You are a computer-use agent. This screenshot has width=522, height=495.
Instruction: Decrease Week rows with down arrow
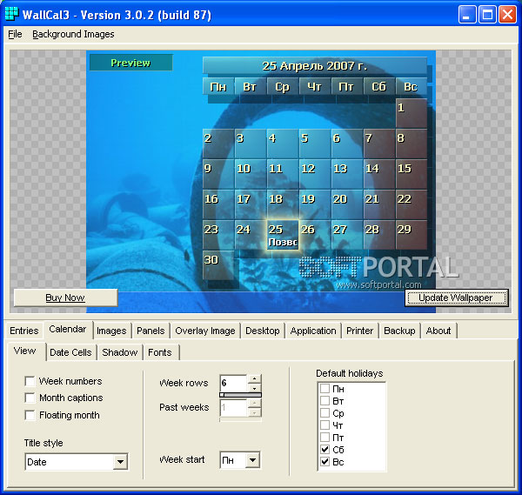pyautogui.click(x=254, y=388)
